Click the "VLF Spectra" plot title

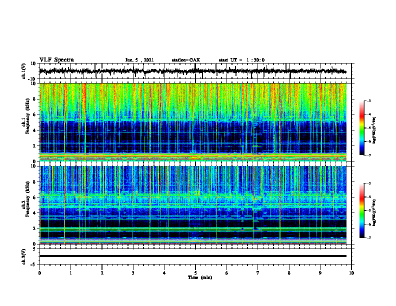56,60
